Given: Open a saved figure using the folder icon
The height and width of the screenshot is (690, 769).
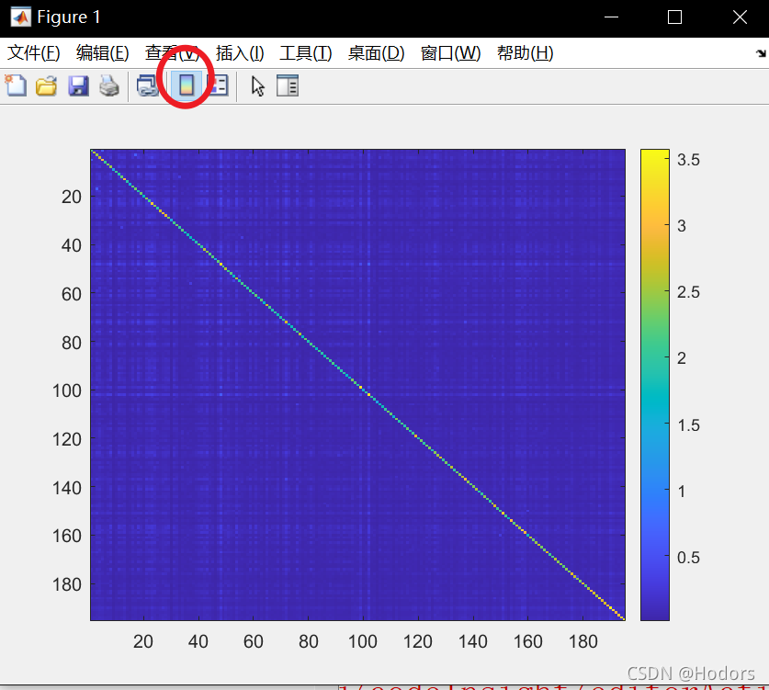Looking at the screenshot, I should click(46, 85).
